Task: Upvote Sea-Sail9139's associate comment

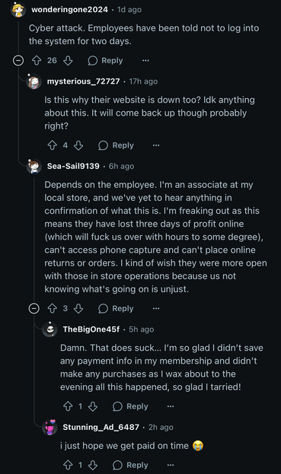Action: click(53, 308)
